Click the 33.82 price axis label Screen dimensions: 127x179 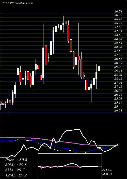click(118, 35)
